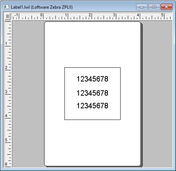
Task: Close the Label1.lwl window
Action: [x=167, y=7]
